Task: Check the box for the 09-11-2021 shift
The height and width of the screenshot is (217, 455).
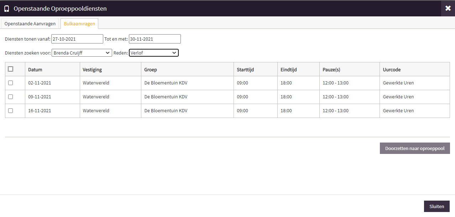Action: pyautogui.click(x=11, y=97)
